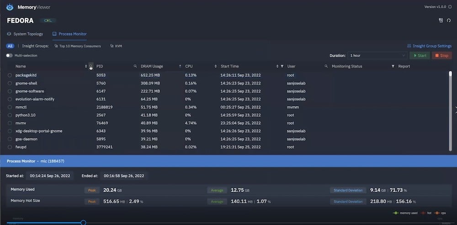Click the arrow on the right window edge
457x225 pixels.
(456, 110)
